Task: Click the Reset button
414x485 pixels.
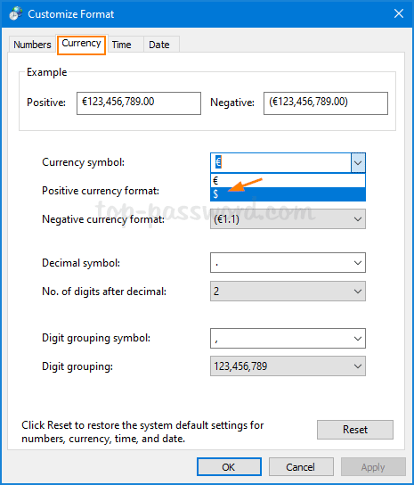Action: [x=355, y=430]
